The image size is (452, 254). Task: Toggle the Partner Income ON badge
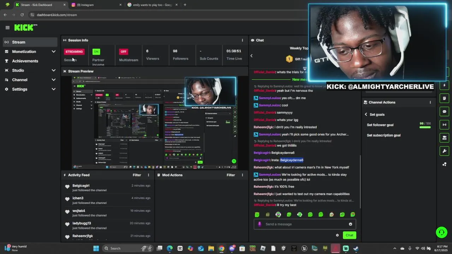pos(96,52)
